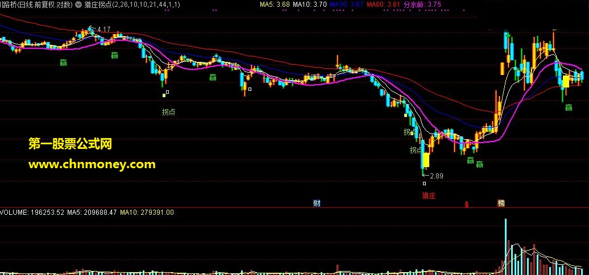Click the stock name 路桥(日线.前复权.对数) title

(36, 5)
